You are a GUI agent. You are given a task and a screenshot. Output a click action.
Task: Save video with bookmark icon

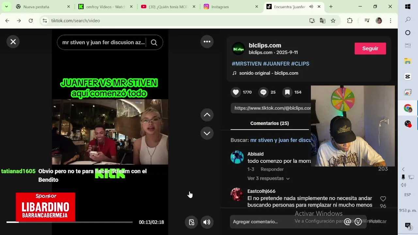point(287,92)
